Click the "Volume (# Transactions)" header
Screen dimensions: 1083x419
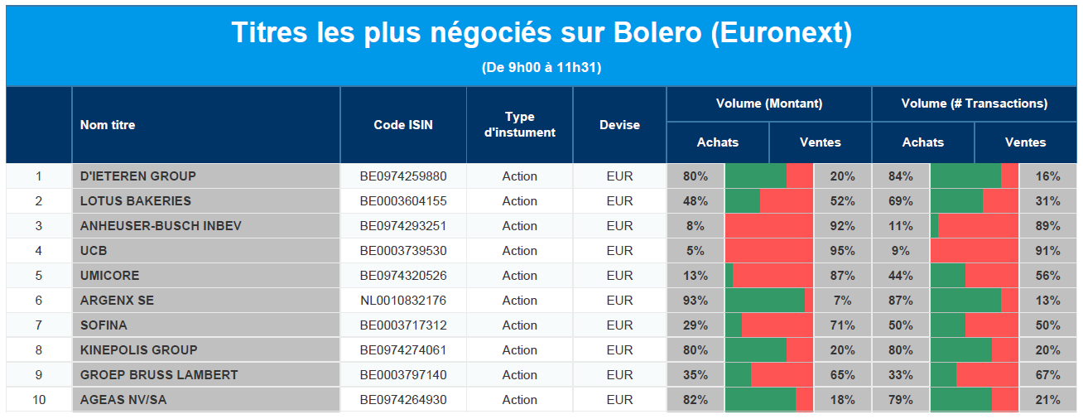975,104
